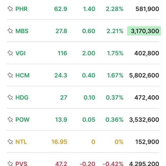Select the VGI ticker symbol
This screenshot has width=166, height=166.
click(20, 53)
